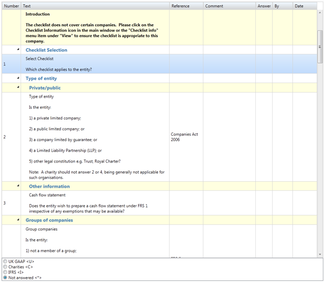Click the 'Group companies' question text
The image size is (325, 282).
pos(41,229)
